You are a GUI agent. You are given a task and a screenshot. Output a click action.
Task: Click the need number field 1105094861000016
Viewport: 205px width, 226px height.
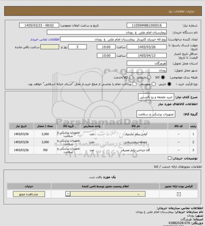[147, 25]
